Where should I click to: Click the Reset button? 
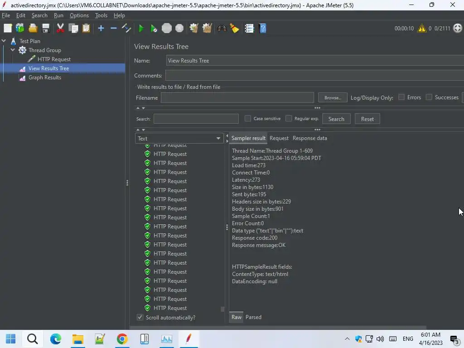click(367, 119)
